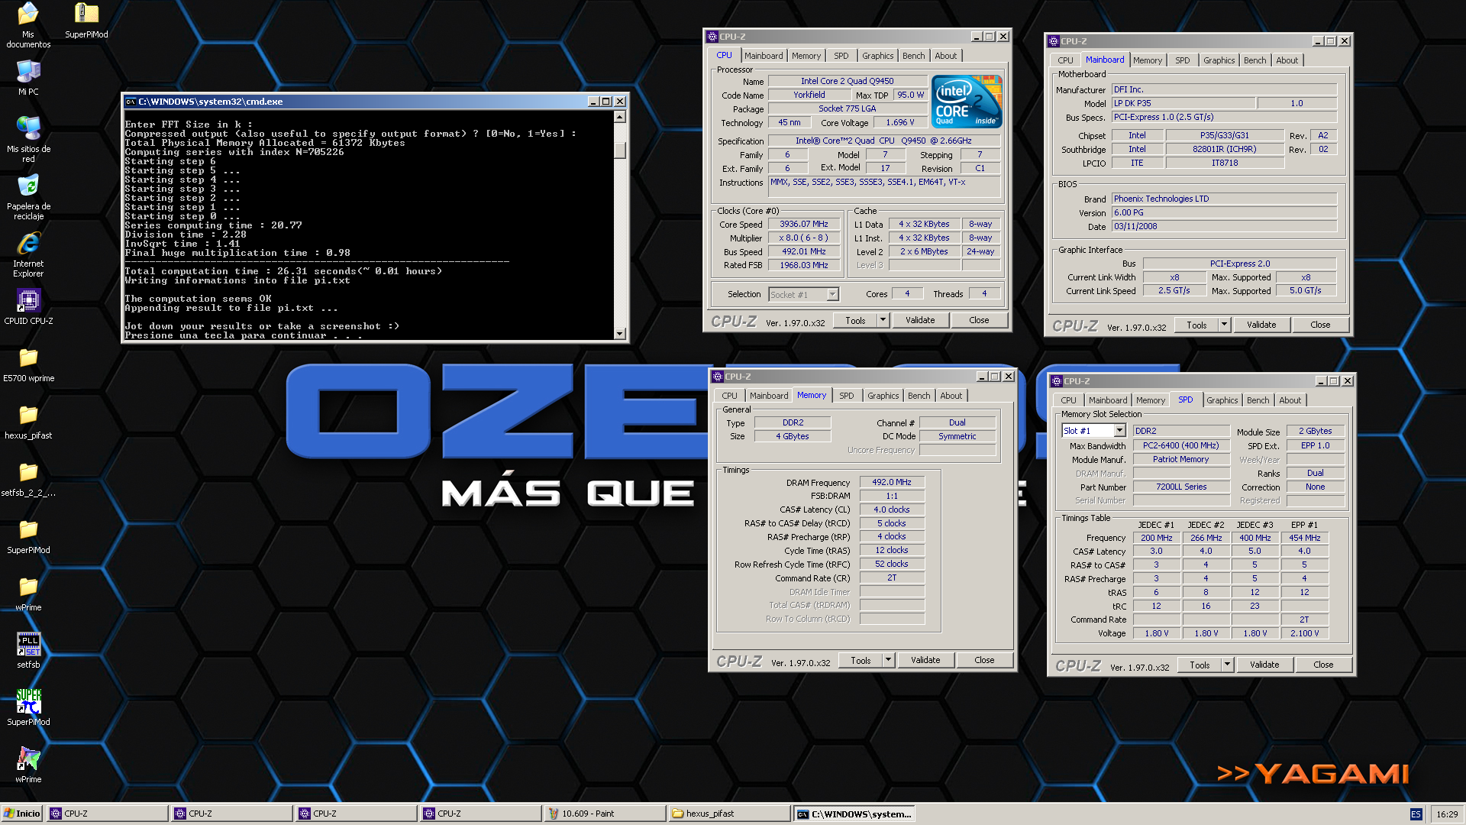1466x825 pixels.
Task: Launch the setfsb PLL shortcut
Action: (x=28, y=650)
